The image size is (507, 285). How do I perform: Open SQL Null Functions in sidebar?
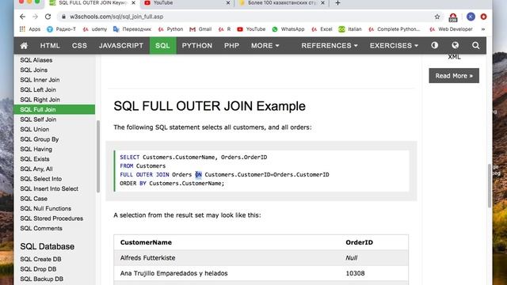[46, 208]
